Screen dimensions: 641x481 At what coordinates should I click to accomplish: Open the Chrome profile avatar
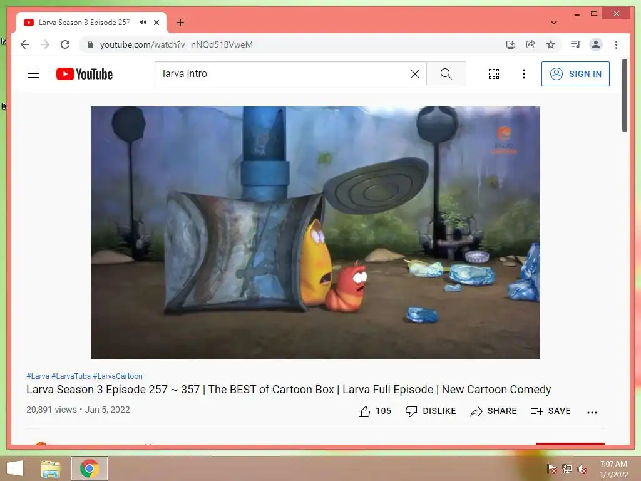point(596,44)
